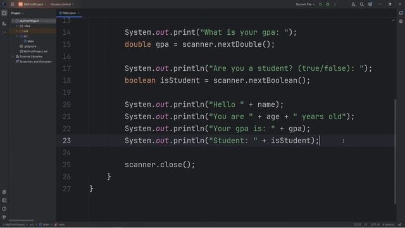Expand the out folder
This screenshot has width=405, height=228.
click(17, 31)
